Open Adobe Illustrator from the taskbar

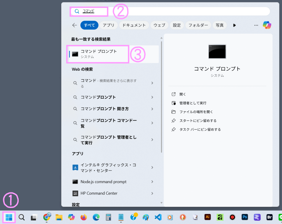click(208, 217)
